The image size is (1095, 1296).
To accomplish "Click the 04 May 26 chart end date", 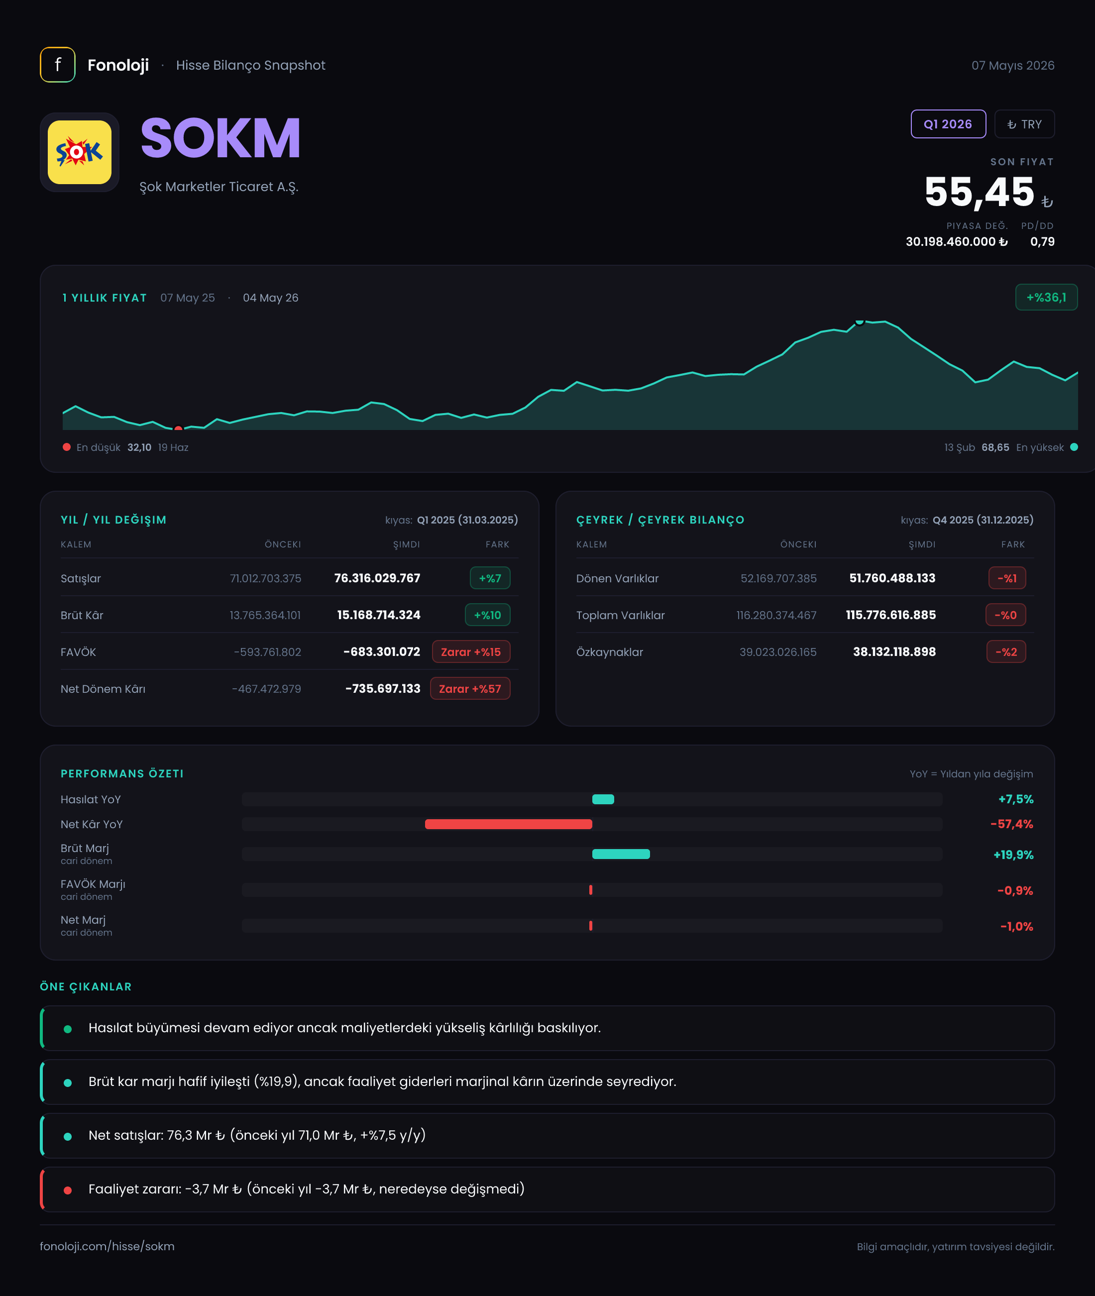I will click(x=271, y=297).
